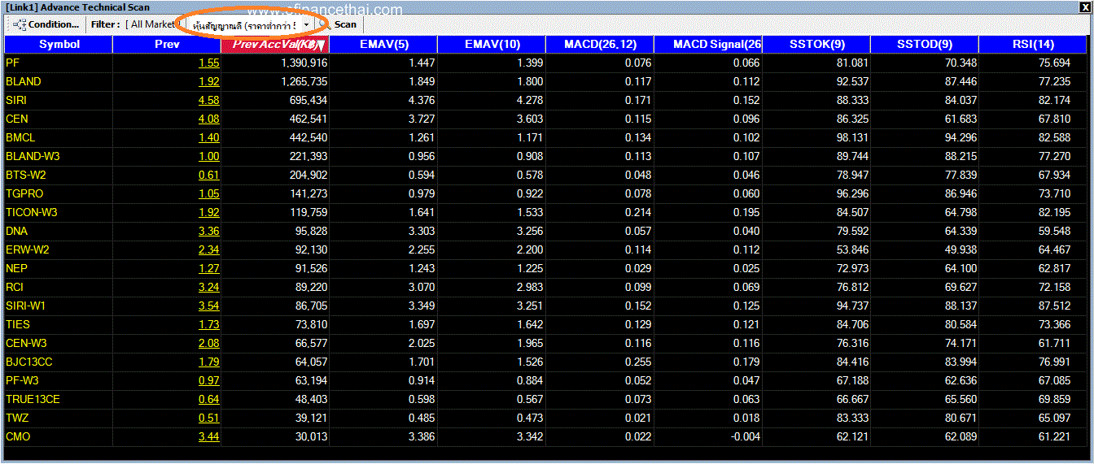Viewport: 1094px width, 464px height.
Task: Click CMO's previous price 3.44
Action: [x=208, y=436]
